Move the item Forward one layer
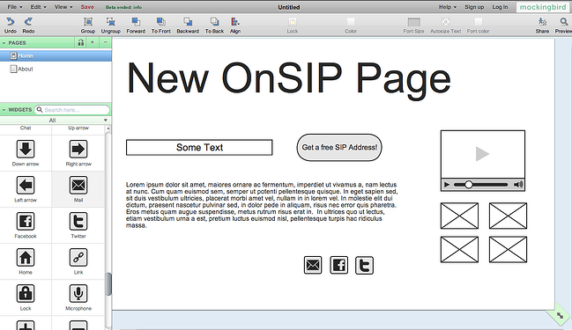 click(136, 21)
